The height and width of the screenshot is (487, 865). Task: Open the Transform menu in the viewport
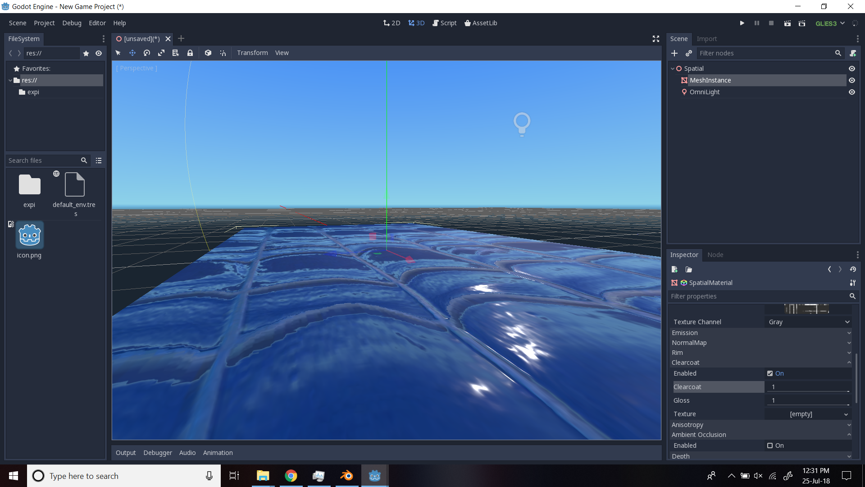252,53
